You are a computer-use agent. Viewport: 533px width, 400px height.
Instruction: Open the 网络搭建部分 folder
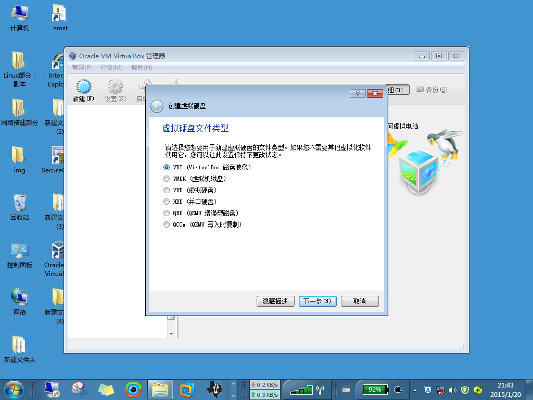point(19,113)
